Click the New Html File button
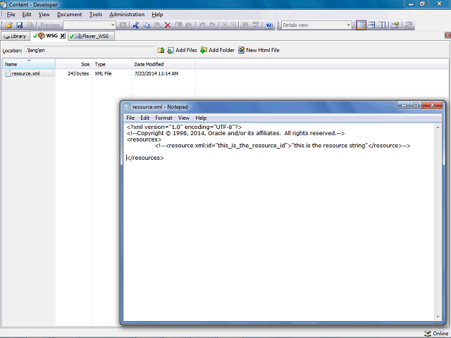Screen dimensions: 451x338 coord(259,50)
